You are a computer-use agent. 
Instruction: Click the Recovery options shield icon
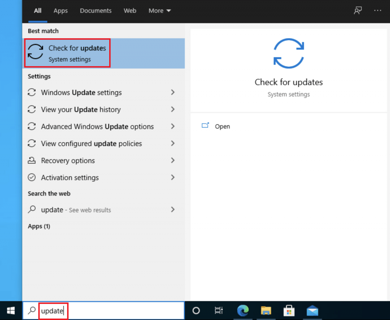32,160
